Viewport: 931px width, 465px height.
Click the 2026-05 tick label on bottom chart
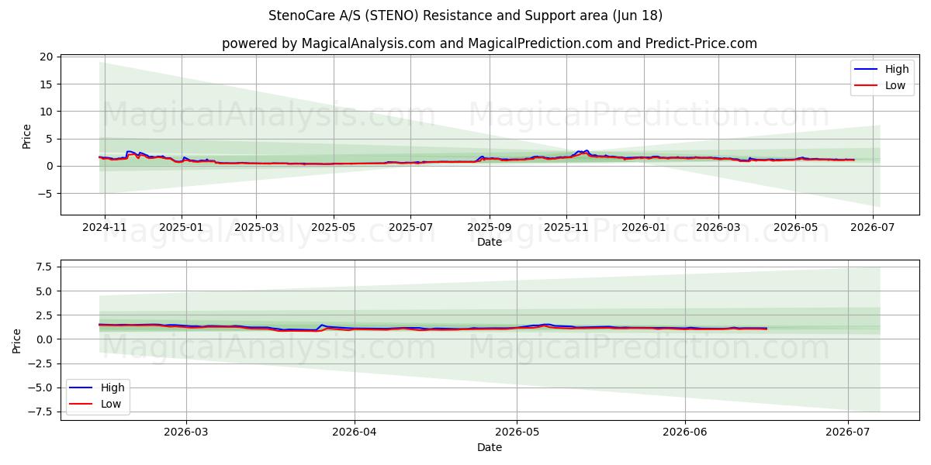(x=517, y=432)
